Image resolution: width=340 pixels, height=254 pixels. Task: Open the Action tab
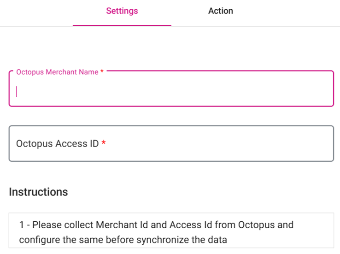(220, 11)
